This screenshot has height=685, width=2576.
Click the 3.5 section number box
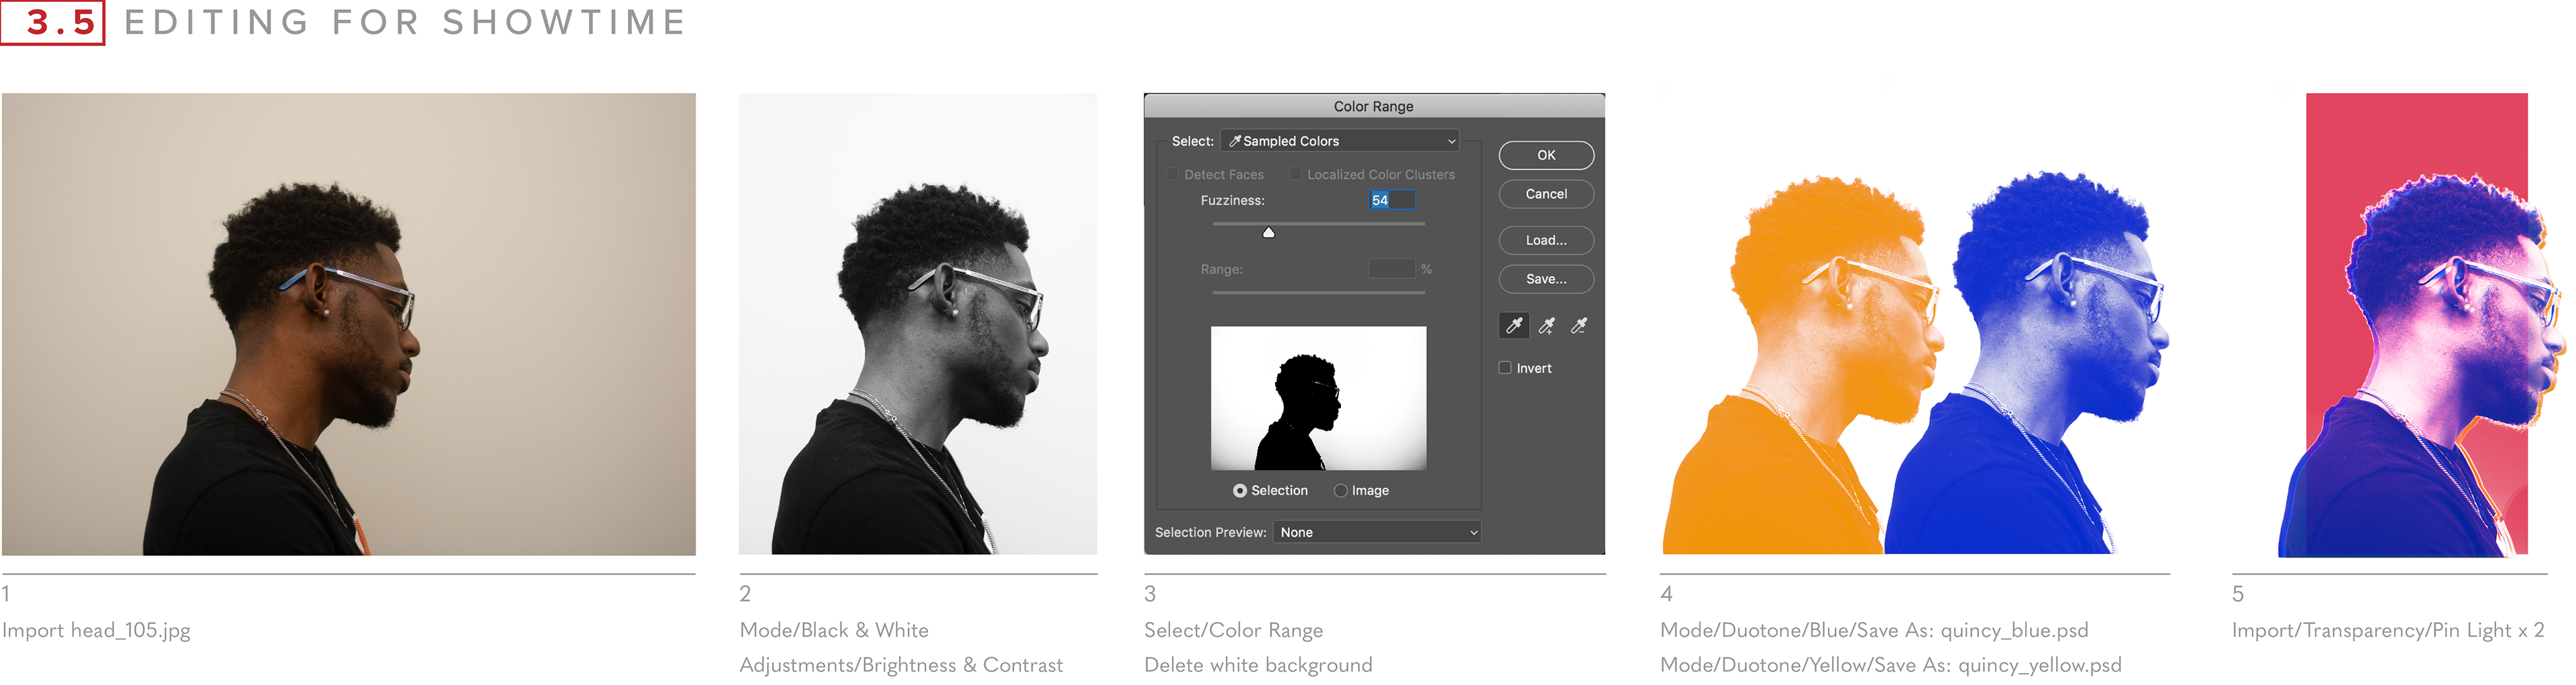pos(53,22)
